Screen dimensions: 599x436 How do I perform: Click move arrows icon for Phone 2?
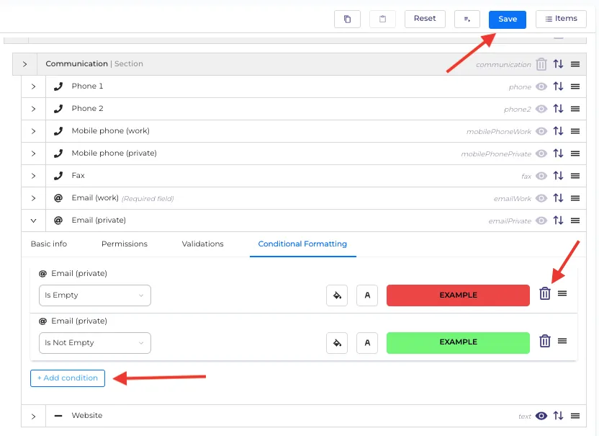tap(558, 109)
